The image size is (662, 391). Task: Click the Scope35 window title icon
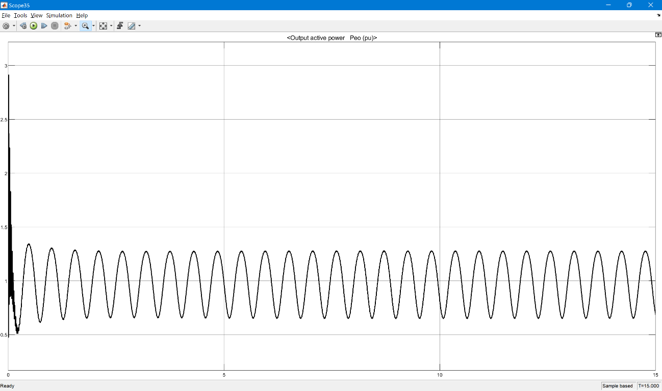4,5
